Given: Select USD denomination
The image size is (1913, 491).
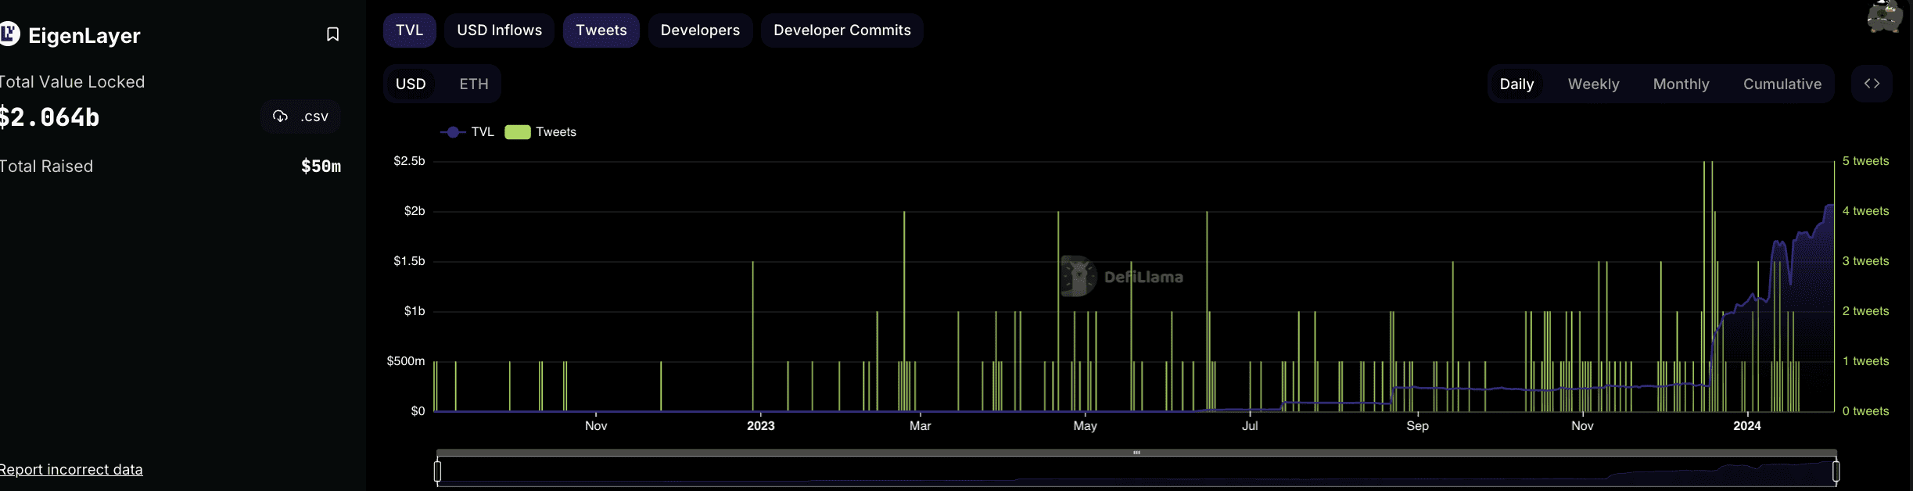Looking at the screenshot, I should tap(411, 84).
